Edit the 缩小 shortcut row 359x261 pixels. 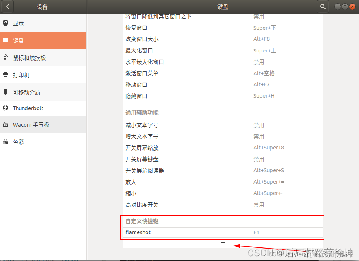pos(223,193)
